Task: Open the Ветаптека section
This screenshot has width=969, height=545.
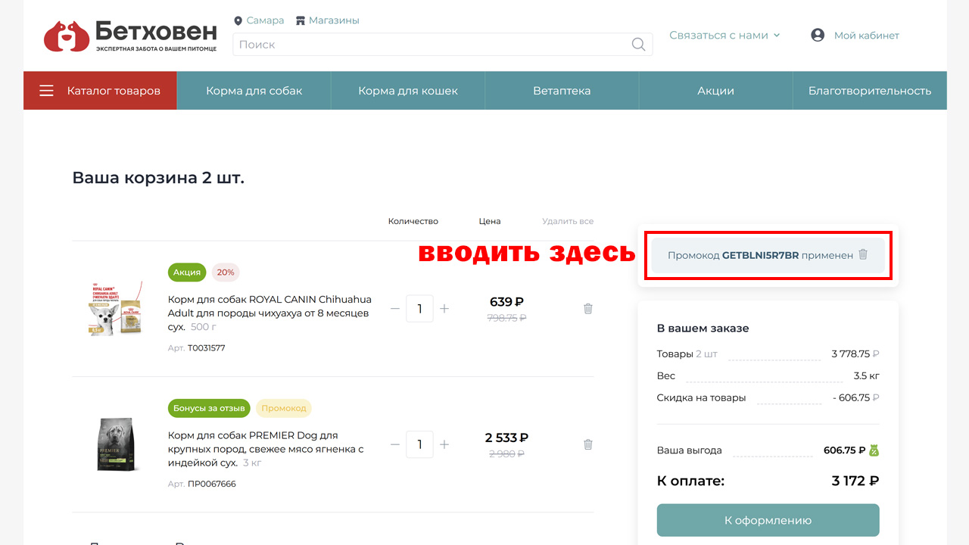Action: click(562, 91)
